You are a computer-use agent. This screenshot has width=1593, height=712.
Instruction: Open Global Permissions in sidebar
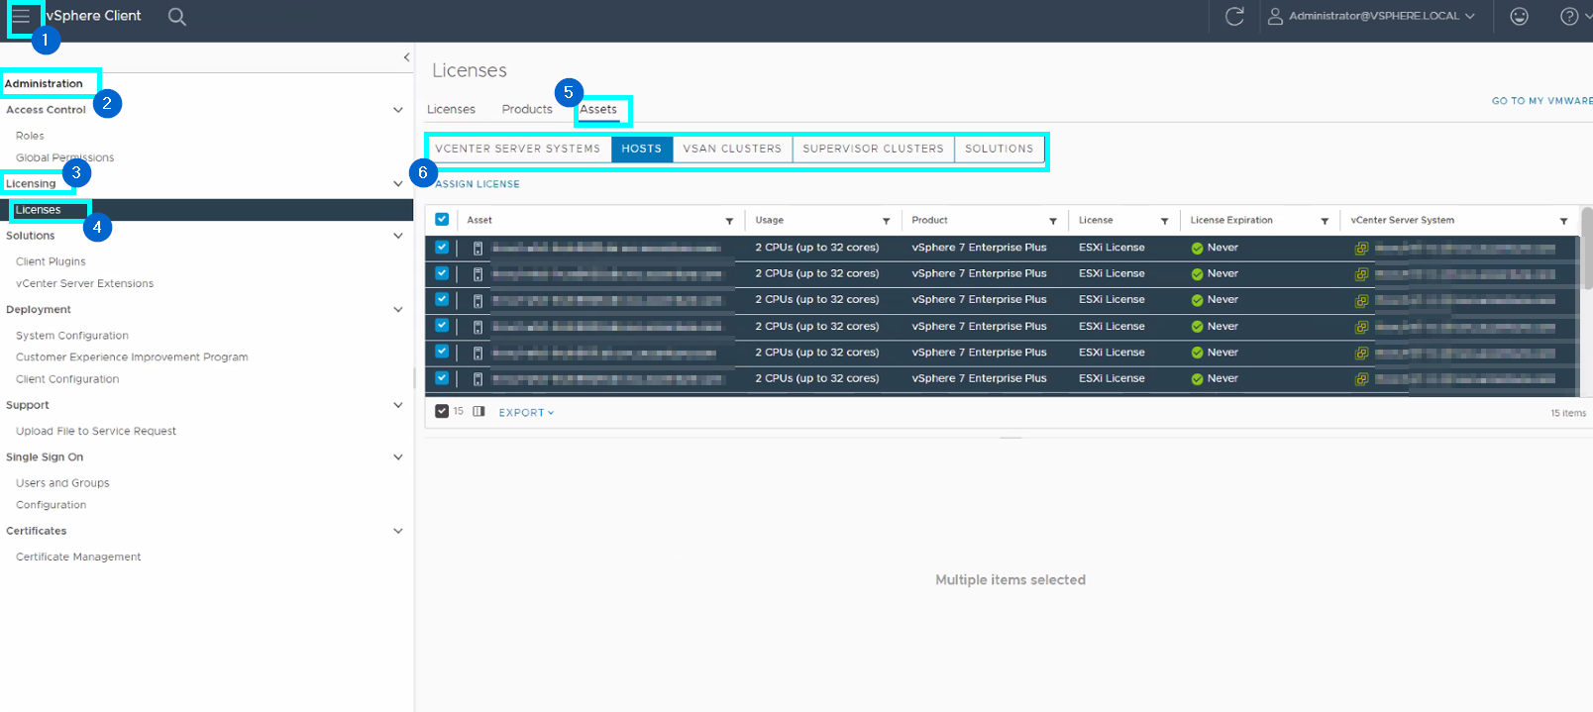click(x=64, y=157)
